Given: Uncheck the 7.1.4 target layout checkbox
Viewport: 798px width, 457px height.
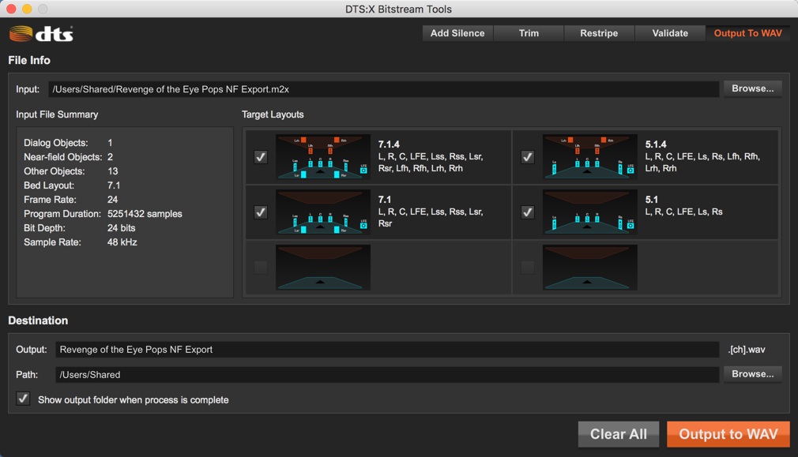Looking at the screenshot, I should pos(261,157).
